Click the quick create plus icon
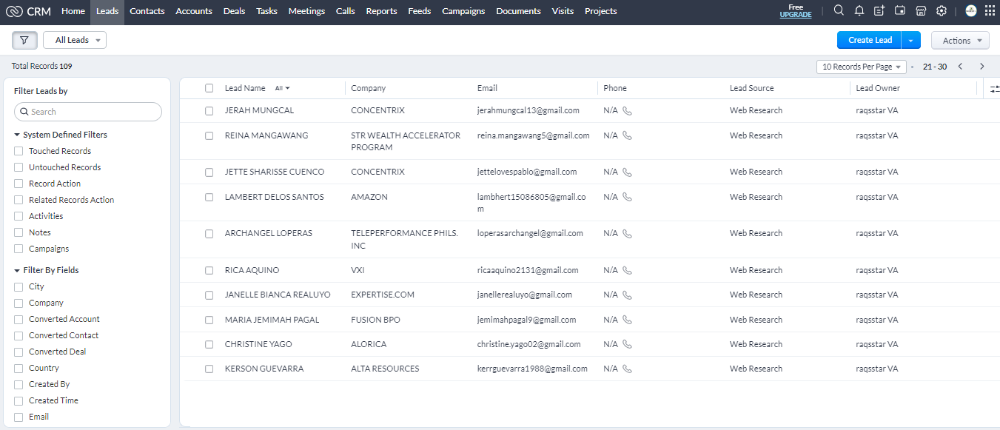 (x=879, y=10)
